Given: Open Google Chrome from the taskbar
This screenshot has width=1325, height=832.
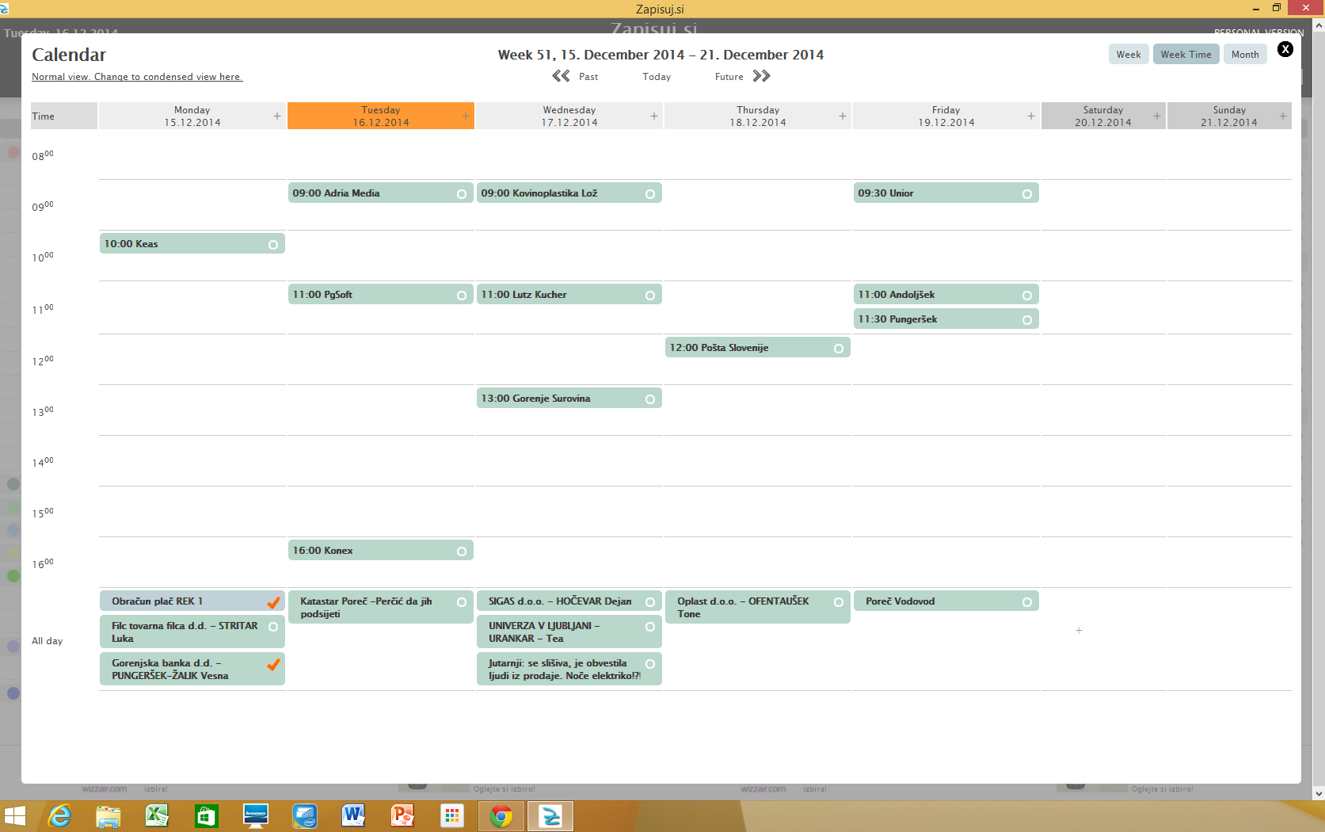Looking at the screenshot, I should [x=501, y=815].
